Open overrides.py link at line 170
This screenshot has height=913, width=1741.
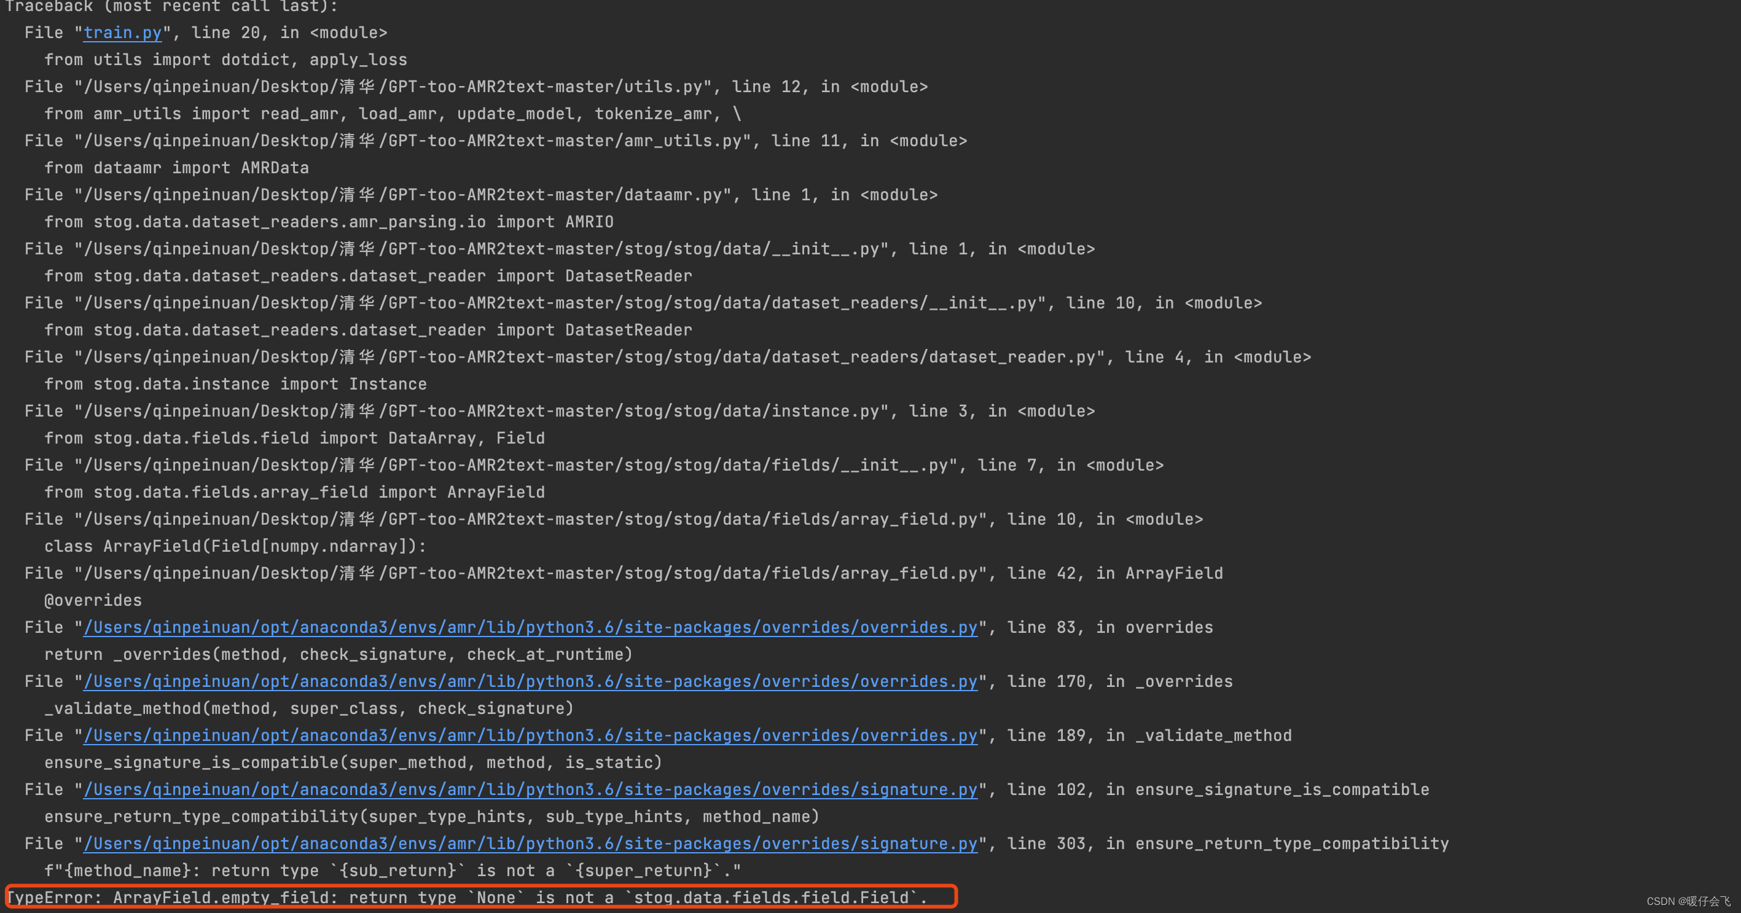(531, 681)
